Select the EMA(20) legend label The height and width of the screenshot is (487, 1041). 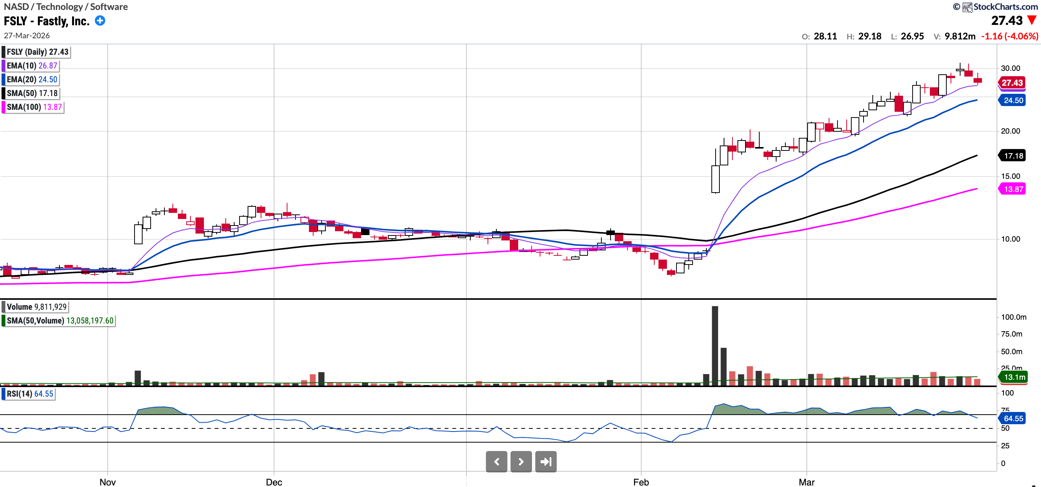(x=31, y=79)
